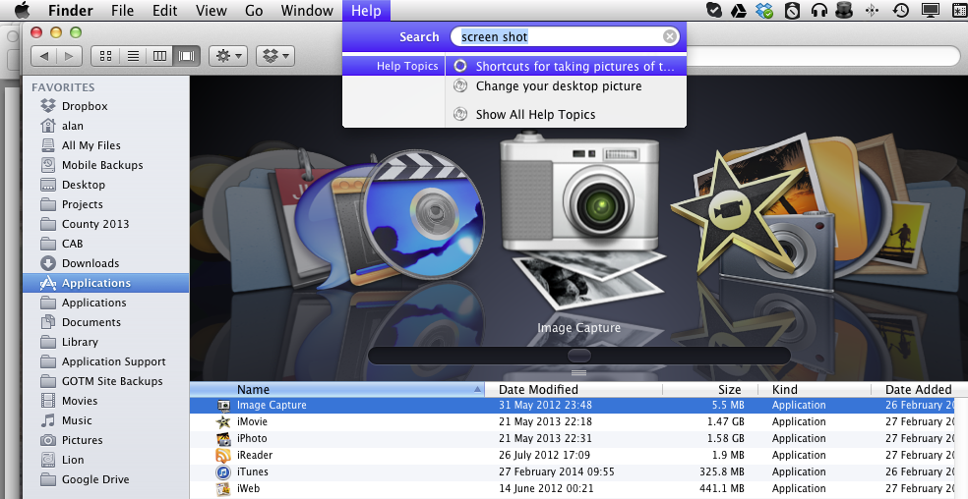Open CAB folder in sidebar
Image resolution: width=968 pixels, height=499 pixels.
[106, 244]
